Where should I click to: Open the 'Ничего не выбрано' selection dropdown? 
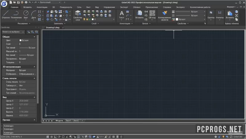point(13,32)
